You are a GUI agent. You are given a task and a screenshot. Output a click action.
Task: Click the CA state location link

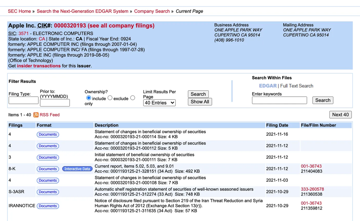(x=42, y=39)
